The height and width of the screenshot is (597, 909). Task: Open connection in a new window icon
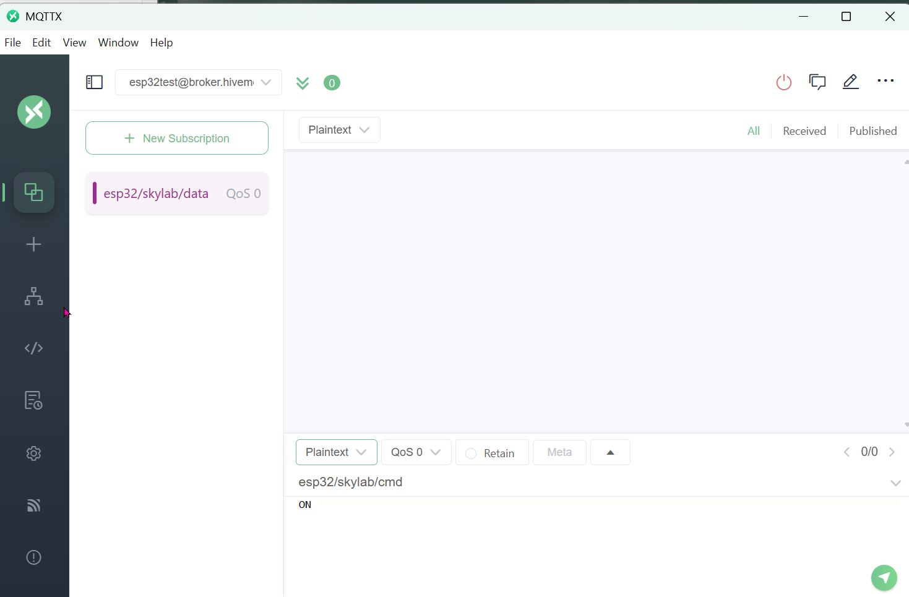pos(817,82)
